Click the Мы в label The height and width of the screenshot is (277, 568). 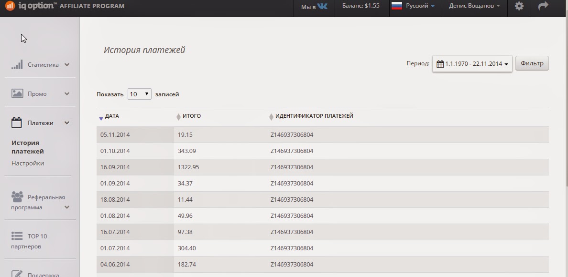pos(308,7)
